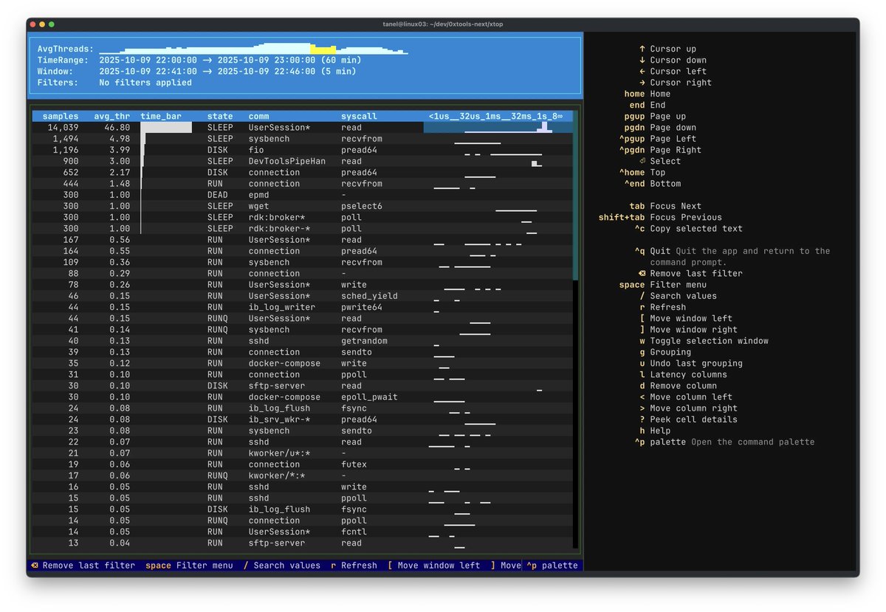Select the syscall column header
Screen dimensions: 886x612
point(359,116)
